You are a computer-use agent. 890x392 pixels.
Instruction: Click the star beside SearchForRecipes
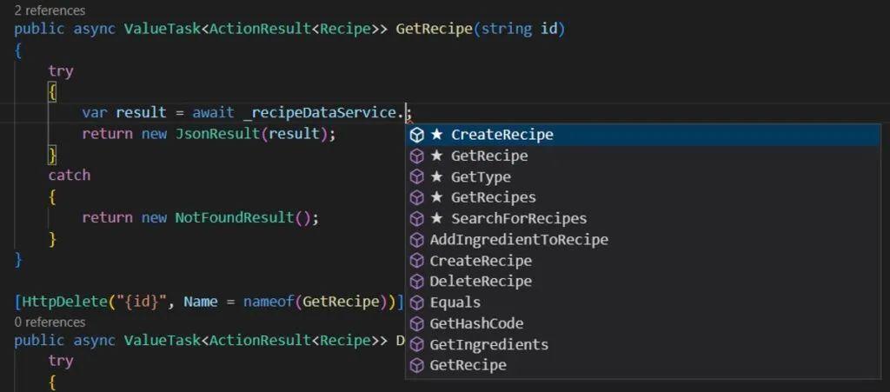pyautogui.click(x=436, y=218)
